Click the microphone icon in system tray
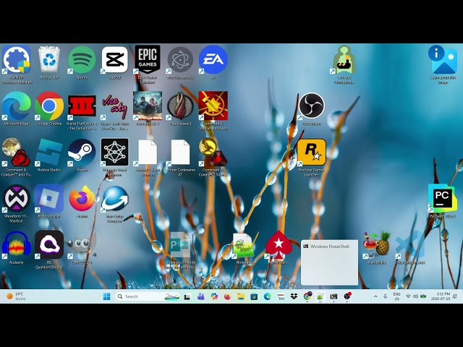The height and width of the screenshot is (347, 463). (385, 296)
